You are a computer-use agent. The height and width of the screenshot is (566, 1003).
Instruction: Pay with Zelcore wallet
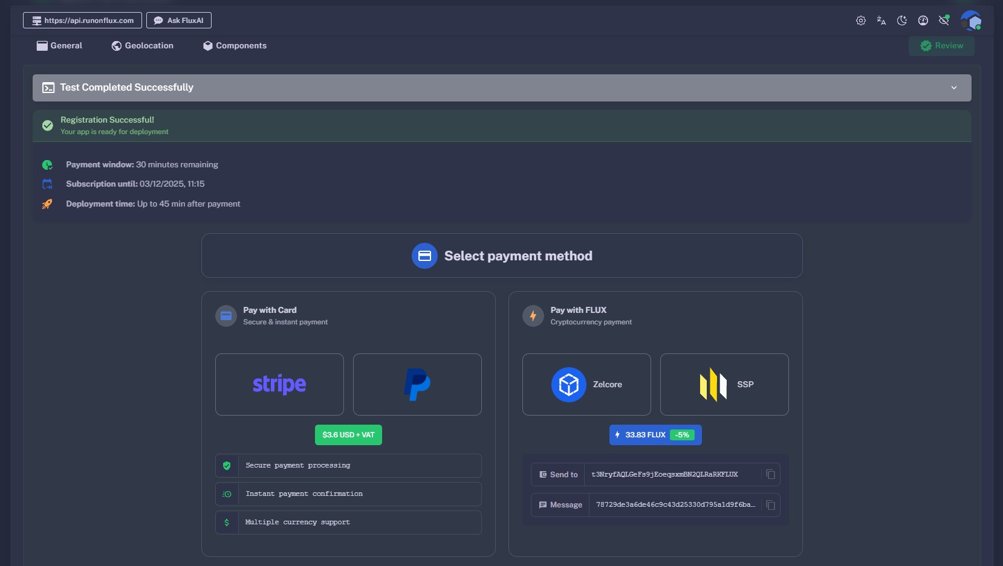[586, 384]
